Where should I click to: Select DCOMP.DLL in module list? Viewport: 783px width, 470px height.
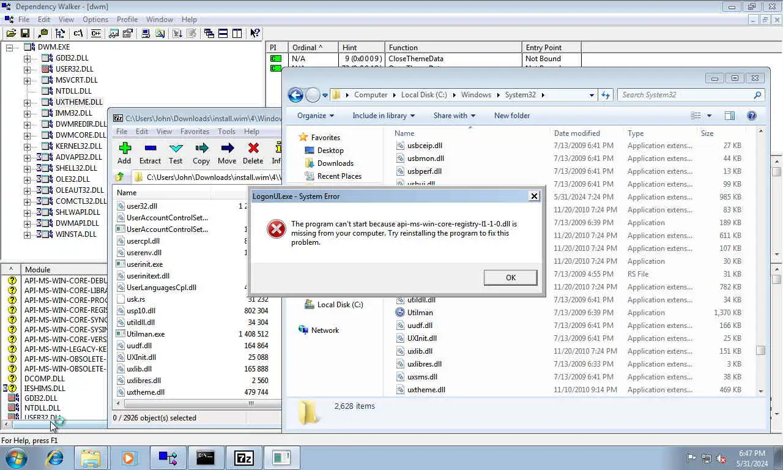pos(45,379)
